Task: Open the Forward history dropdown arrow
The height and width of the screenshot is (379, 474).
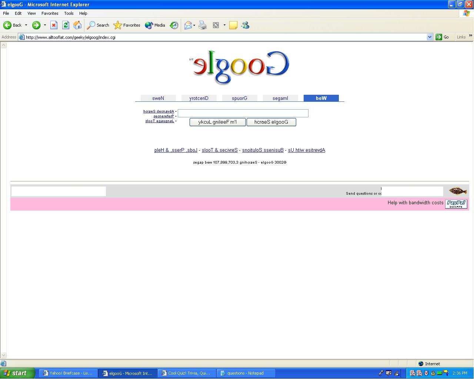Action: (x=45, y=25)
